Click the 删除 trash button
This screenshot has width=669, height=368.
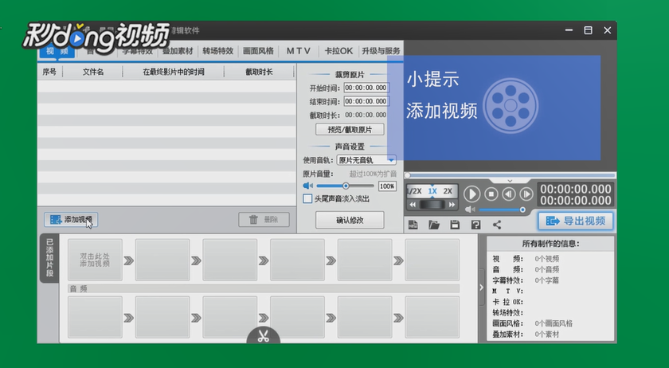coord(264,219)
